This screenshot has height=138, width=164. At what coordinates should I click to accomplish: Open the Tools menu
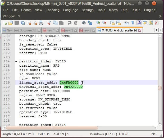[101, 10]
